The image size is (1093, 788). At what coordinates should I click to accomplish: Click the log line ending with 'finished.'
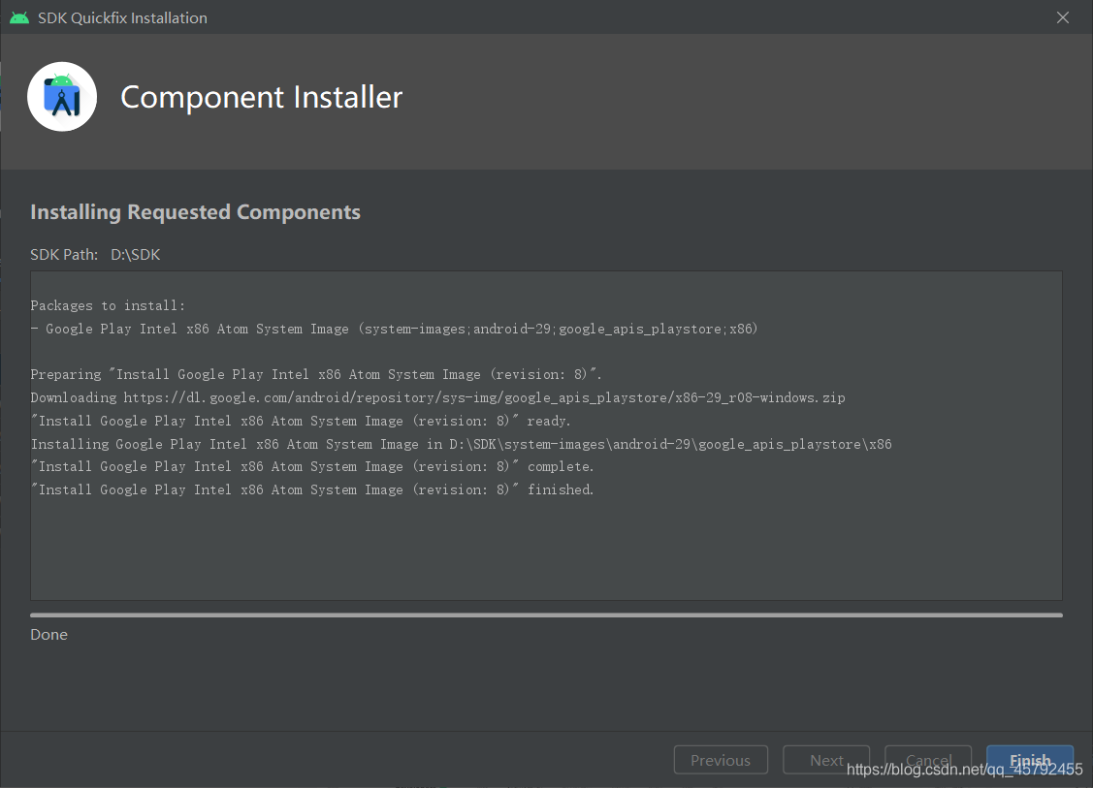tap(312, 489)
